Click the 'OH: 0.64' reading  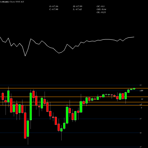pos(101,9)
